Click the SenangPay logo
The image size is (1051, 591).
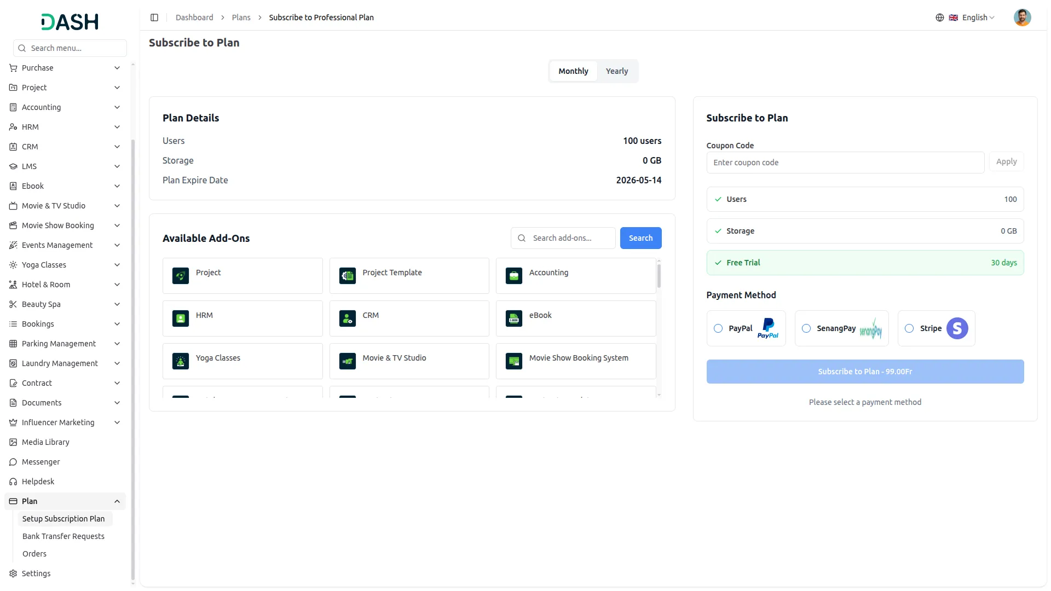tap(871, 328)
